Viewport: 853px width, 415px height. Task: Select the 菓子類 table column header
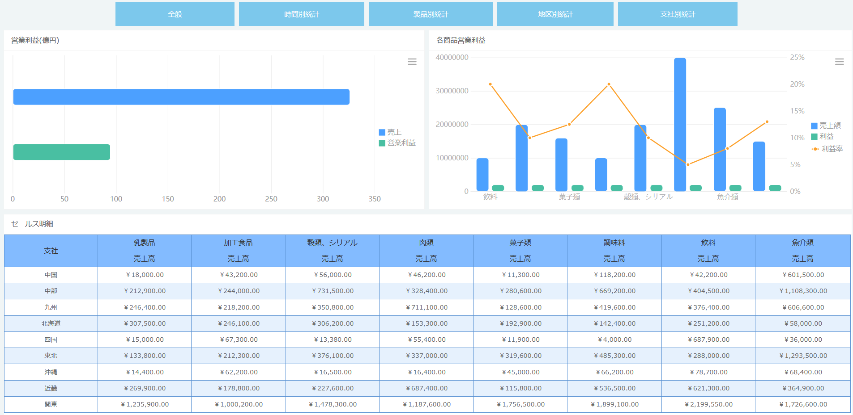[x=520, y=243]
